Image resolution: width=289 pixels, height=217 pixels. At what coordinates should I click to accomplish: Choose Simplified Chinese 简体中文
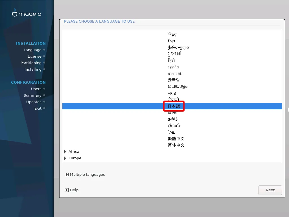tap(176, 145)
